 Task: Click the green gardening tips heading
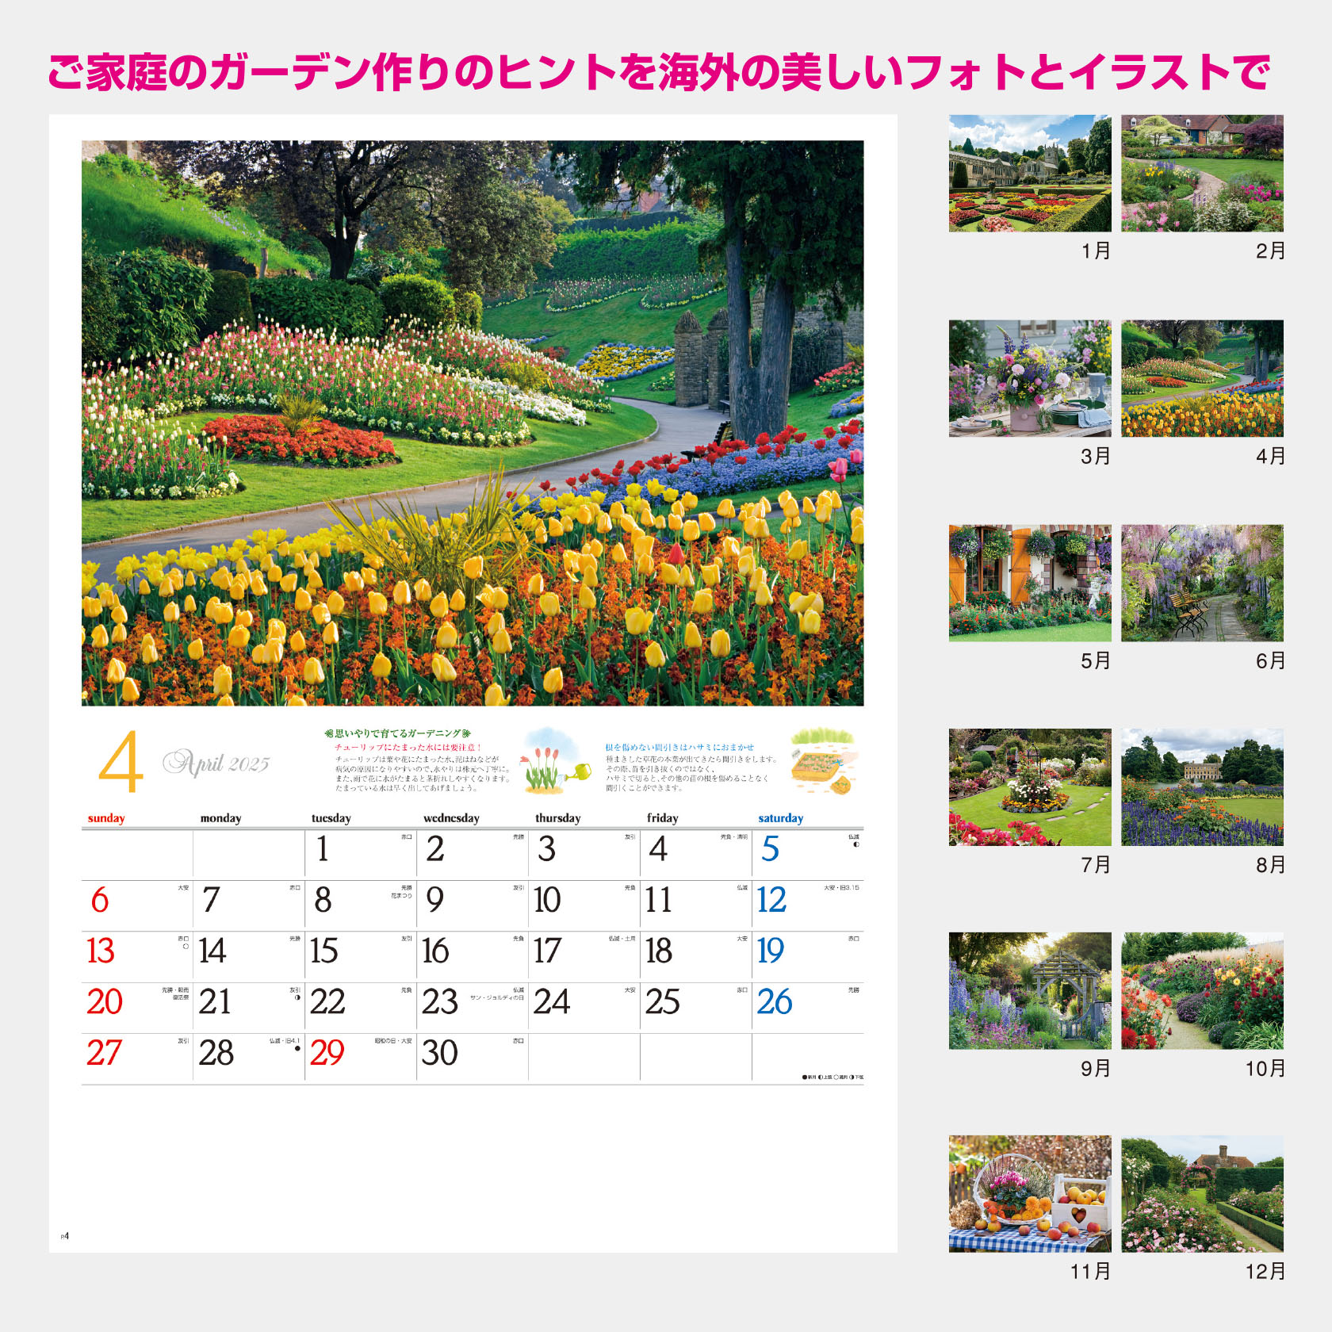pyautogui.click(x=397, y=733)
